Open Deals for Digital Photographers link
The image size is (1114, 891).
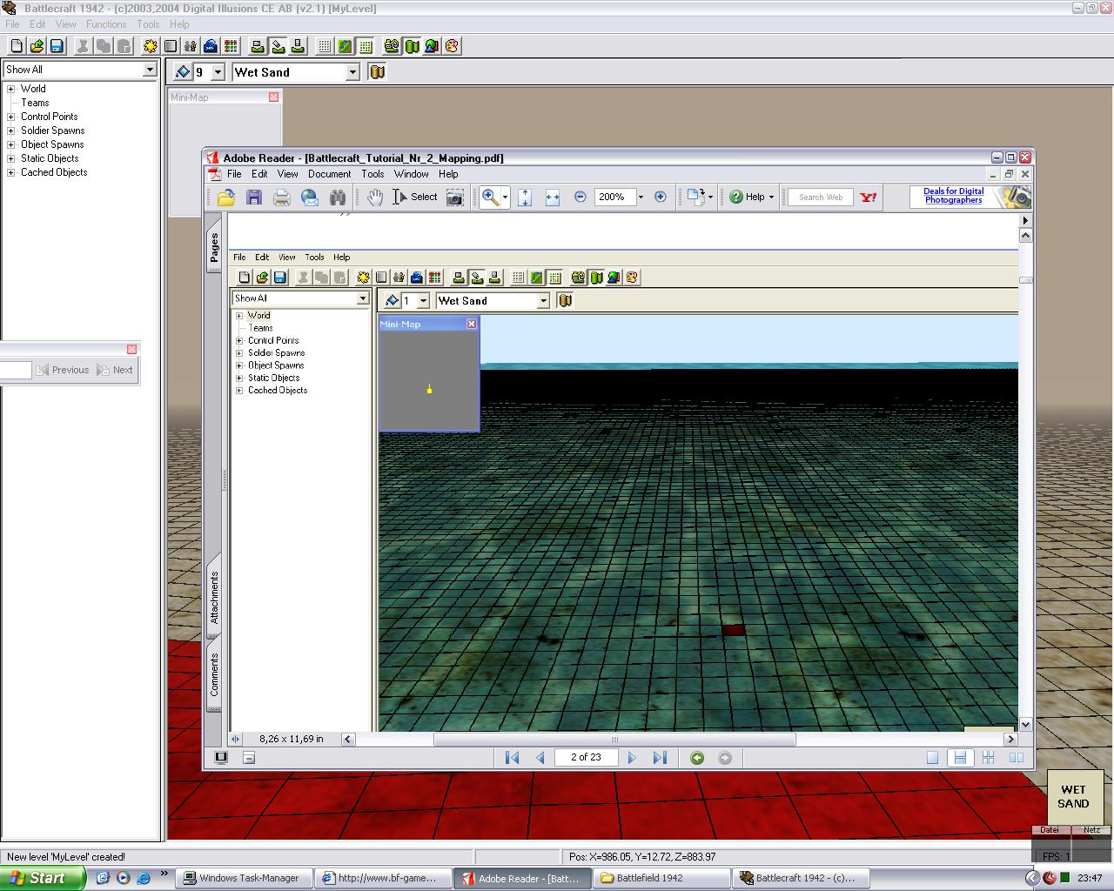click(953, 196)
